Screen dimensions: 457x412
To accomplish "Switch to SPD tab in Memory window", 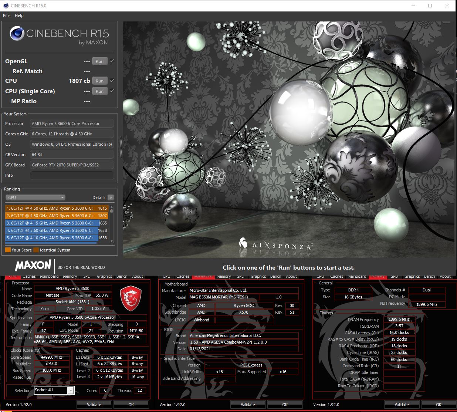I will (394, 277).
